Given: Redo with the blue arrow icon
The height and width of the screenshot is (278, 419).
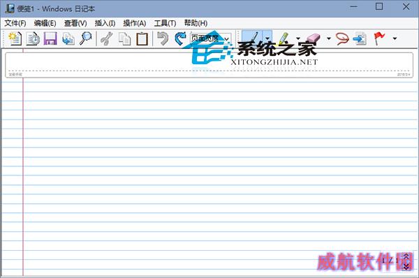Looking at the screenshot, I should coord(180,38).
